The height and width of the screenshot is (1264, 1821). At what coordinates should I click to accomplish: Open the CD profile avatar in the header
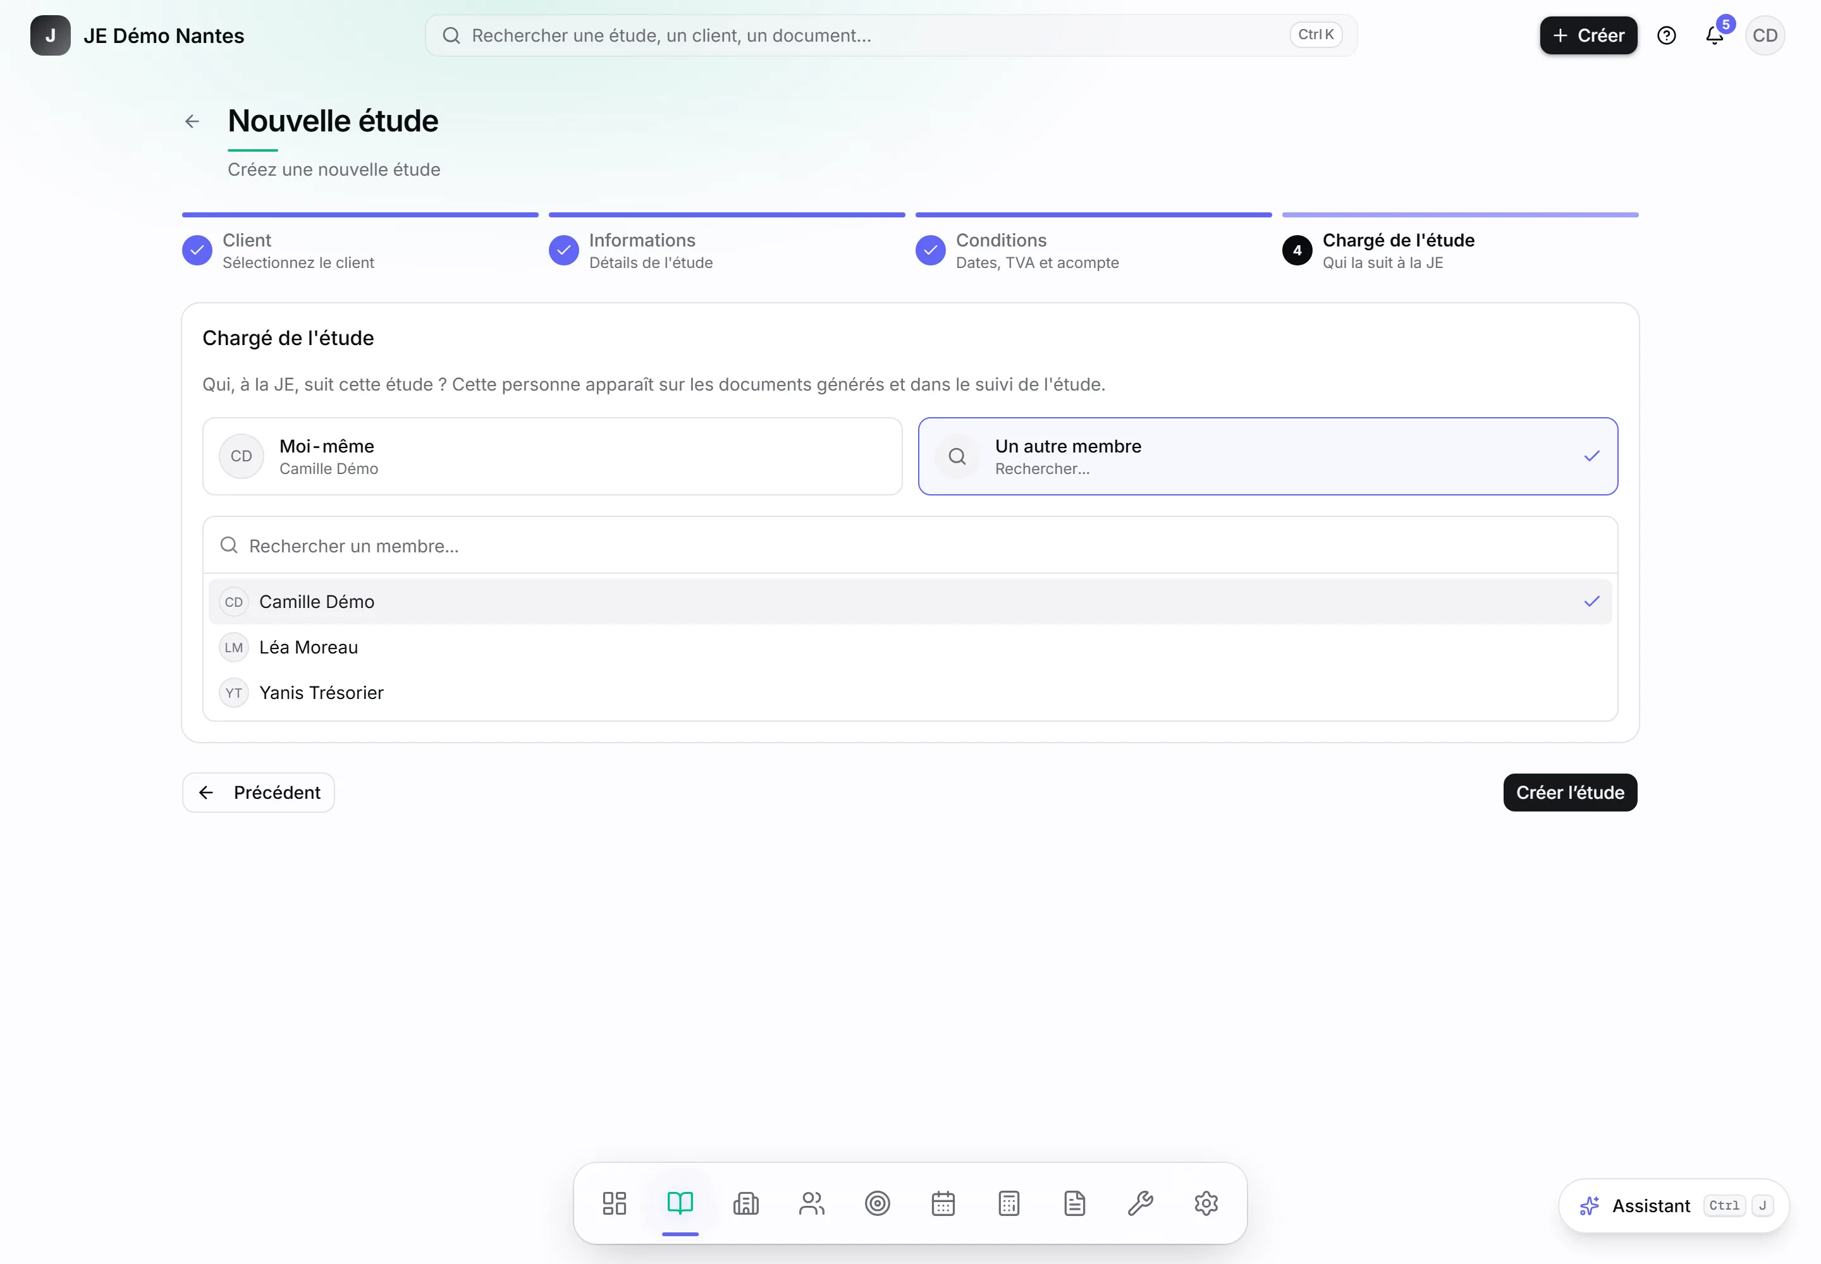[1765, 35]
